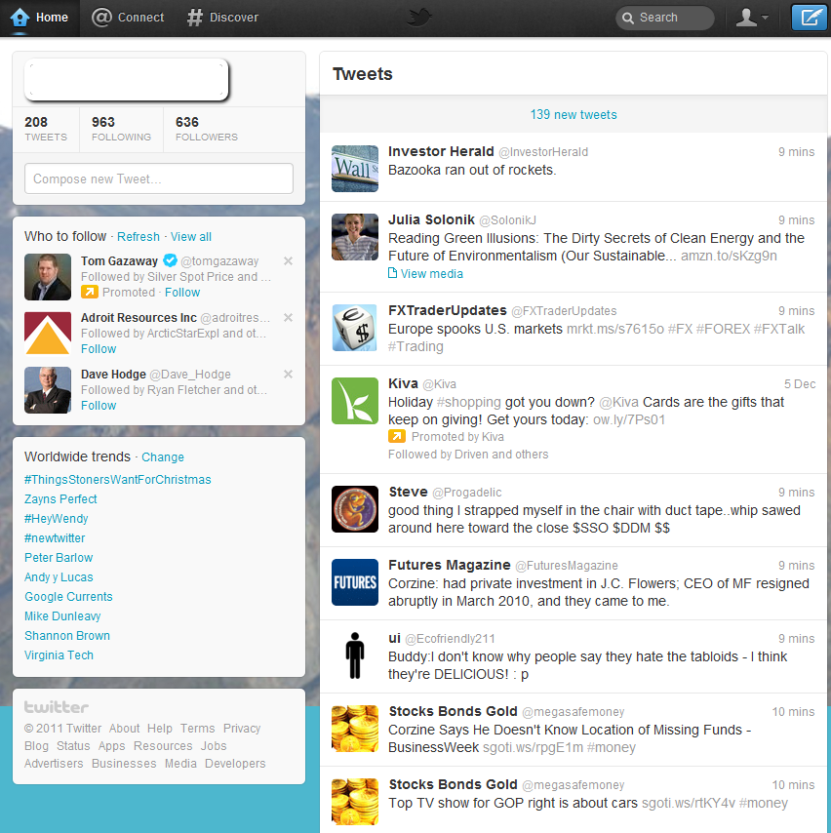Image resolution: width=831 pixels, height=833 pixels.
Task: Open the user account dropdown menu
Action: pos(752,18)
